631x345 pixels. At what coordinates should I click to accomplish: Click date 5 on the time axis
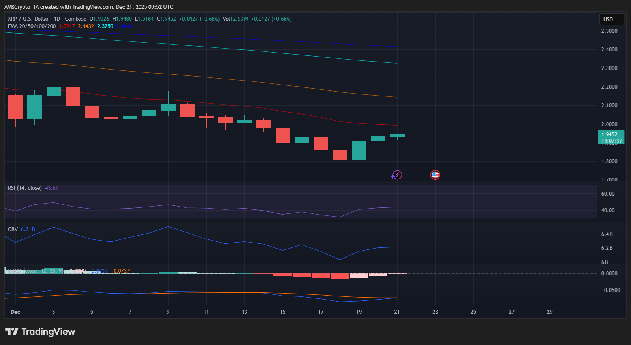coord(92,312)
